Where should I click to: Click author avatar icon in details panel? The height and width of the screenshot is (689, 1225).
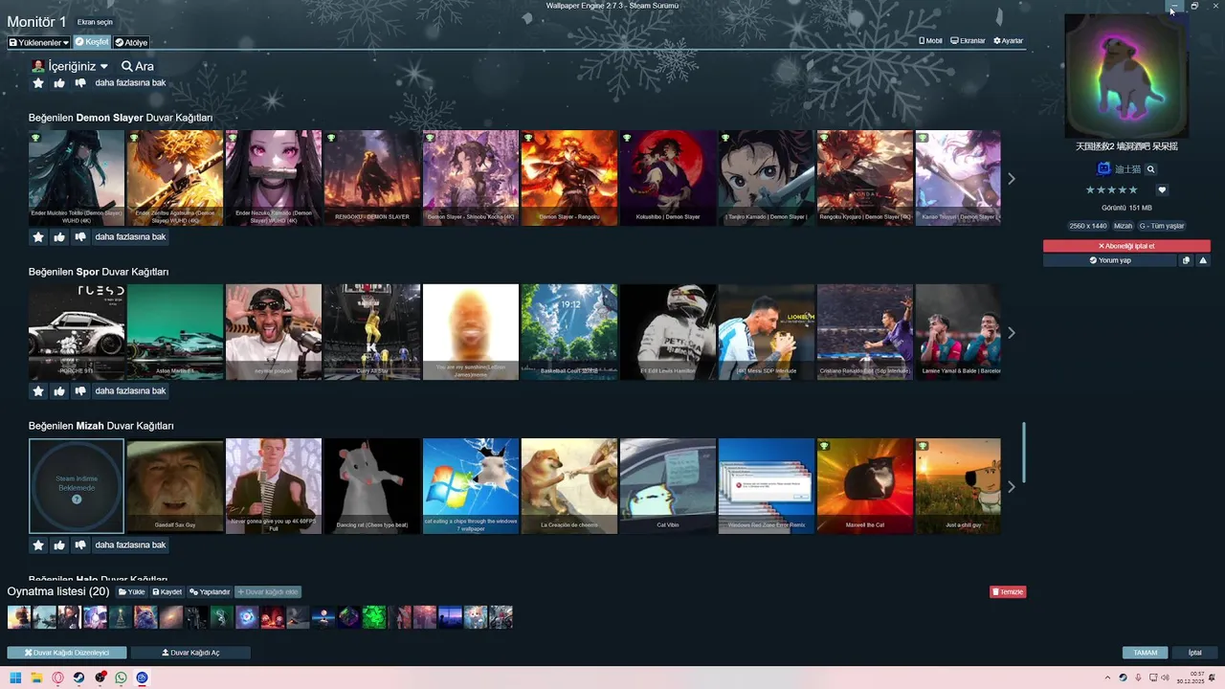(1103, 168)
